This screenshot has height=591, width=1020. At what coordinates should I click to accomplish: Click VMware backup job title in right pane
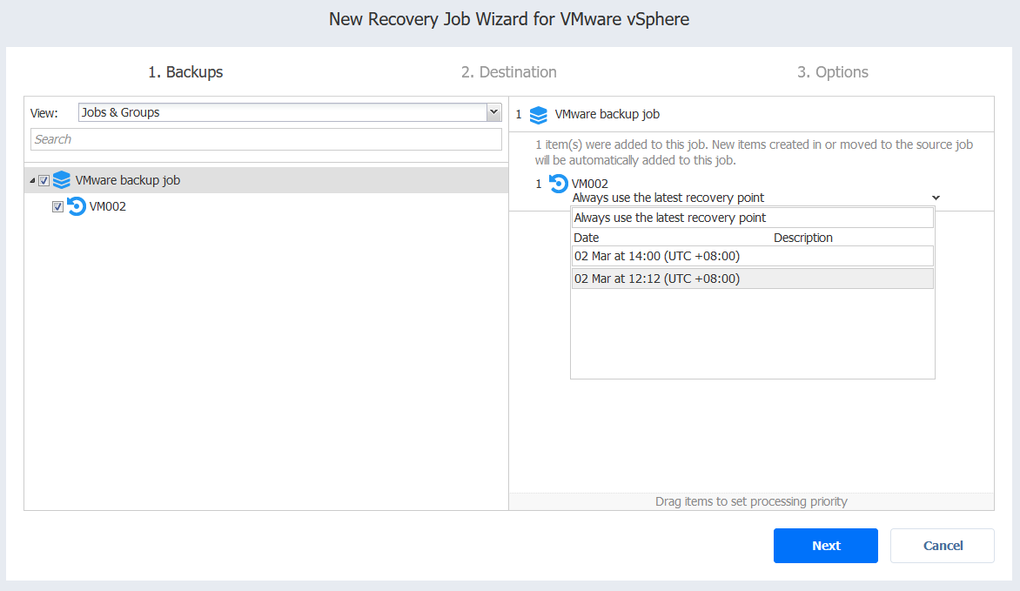click(607, 114)
